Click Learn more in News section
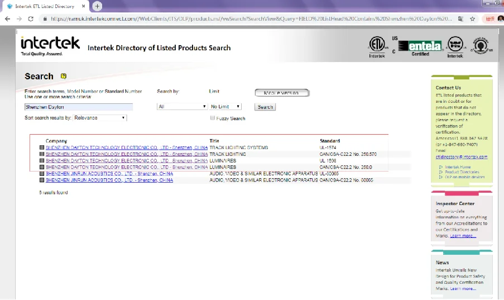This screenshot has width=504, height=300. (x=463, y=288)
